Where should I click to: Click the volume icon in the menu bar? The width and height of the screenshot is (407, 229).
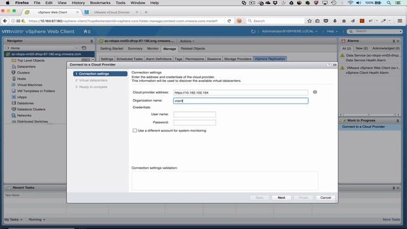click(359, 3)
